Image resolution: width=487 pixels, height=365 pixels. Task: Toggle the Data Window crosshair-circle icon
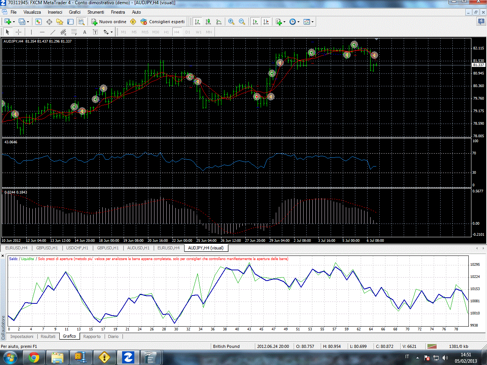[49, 22]
